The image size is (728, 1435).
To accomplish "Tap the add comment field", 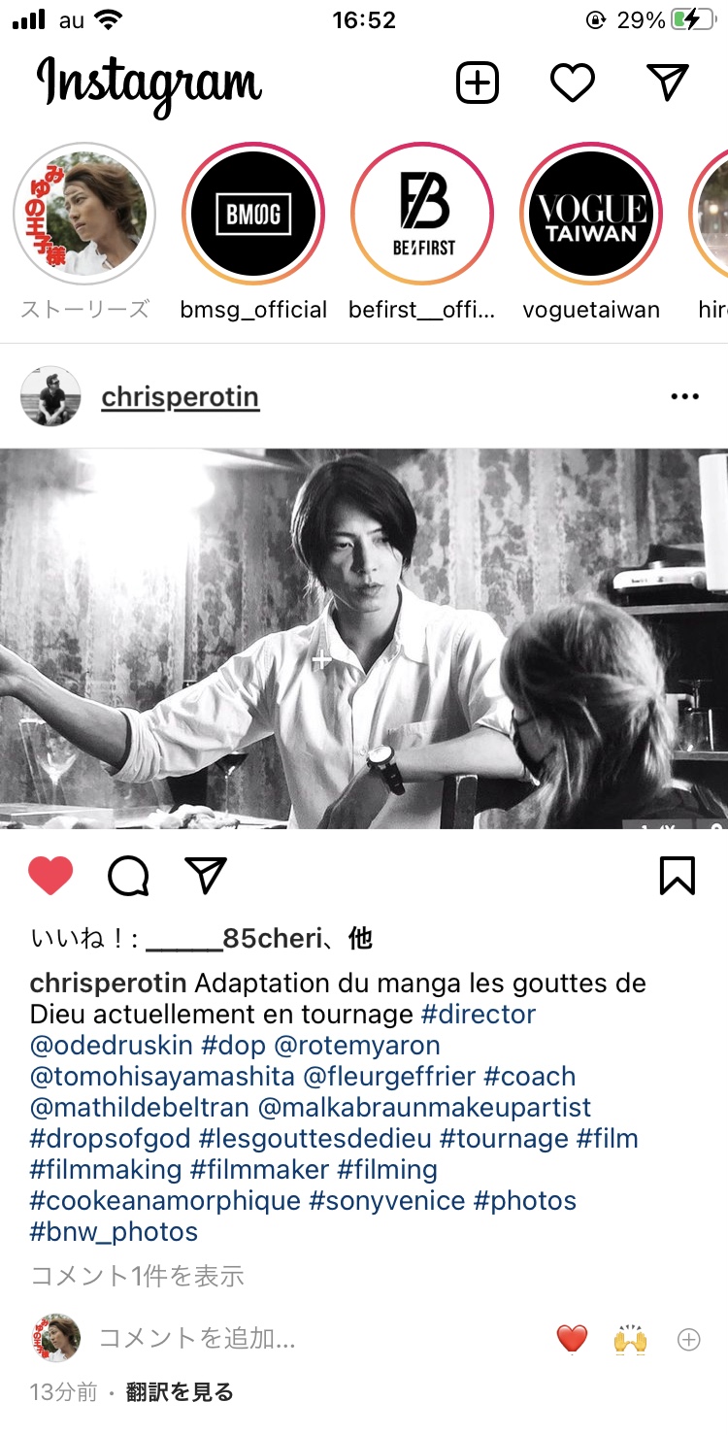I will pos(198,1339).
